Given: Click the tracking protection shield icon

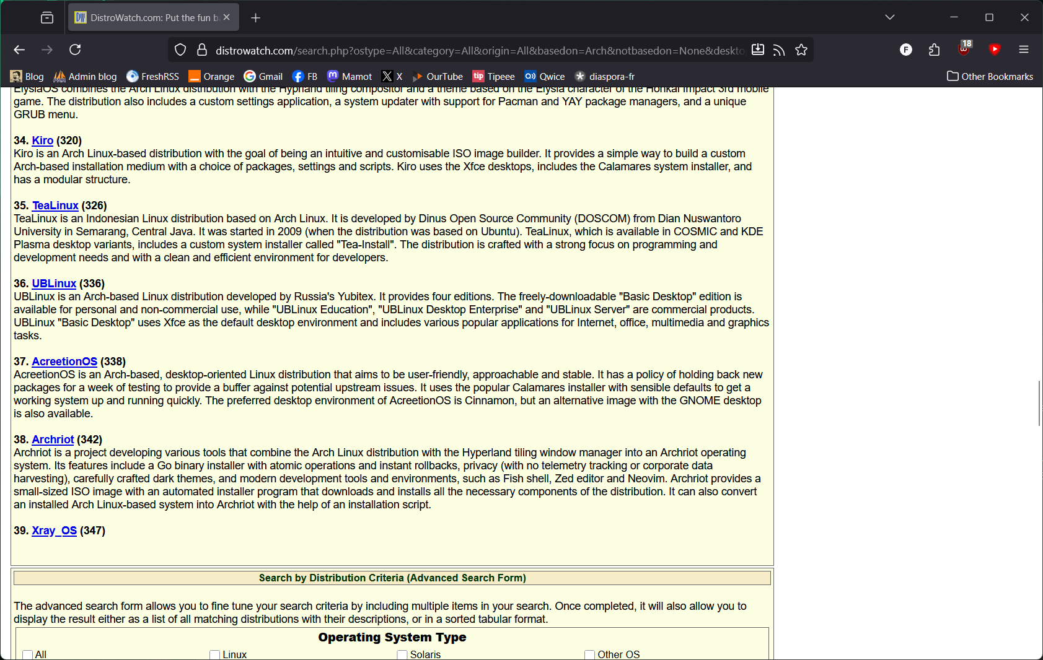Looking at the screenshot, I should coord(180,50).
